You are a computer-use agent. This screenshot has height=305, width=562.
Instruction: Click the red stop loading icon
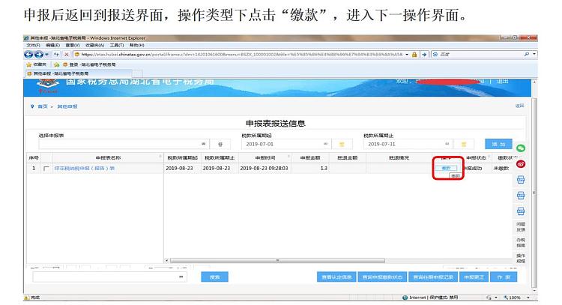66,55
